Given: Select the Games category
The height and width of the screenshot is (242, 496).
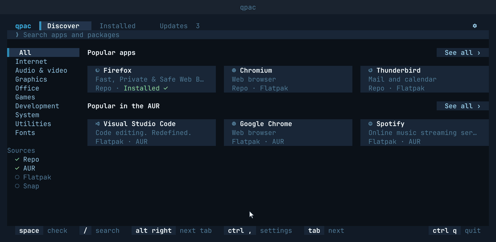Looking at the screenshot, I should tap(25, 97).
